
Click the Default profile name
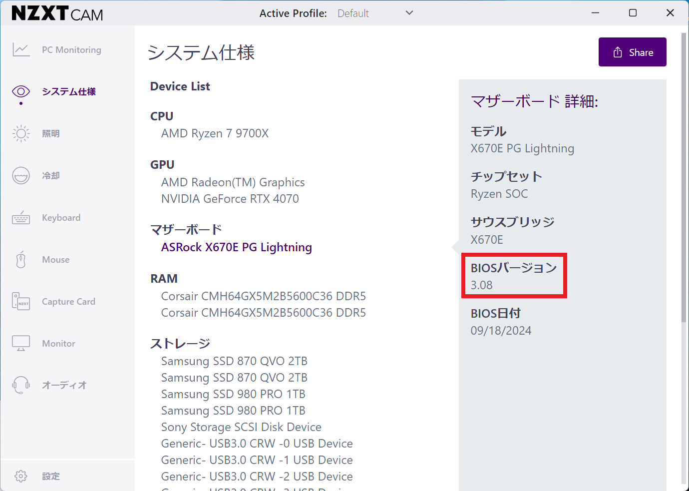tap(353, 13)
